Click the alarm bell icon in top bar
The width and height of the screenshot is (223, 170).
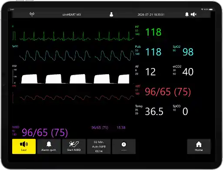[187, 14]
